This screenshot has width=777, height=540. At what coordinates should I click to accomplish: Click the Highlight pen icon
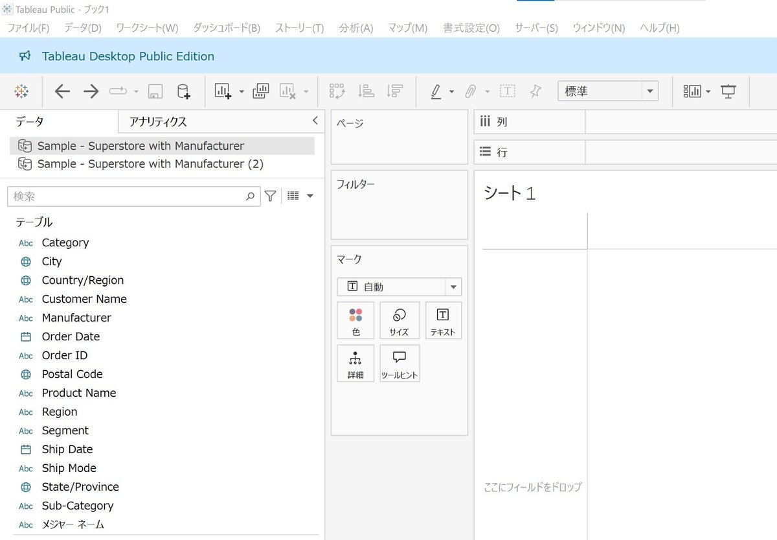pos(436,91)
